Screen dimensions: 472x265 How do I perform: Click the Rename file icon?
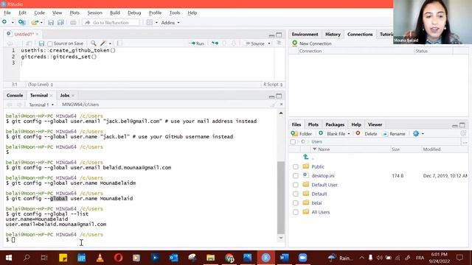pos(385,134)
